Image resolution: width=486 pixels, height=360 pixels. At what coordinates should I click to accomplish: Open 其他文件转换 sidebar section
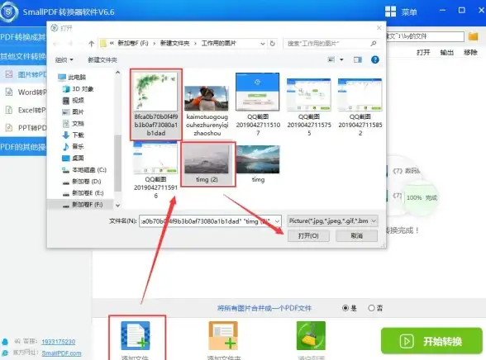[23, 56]
